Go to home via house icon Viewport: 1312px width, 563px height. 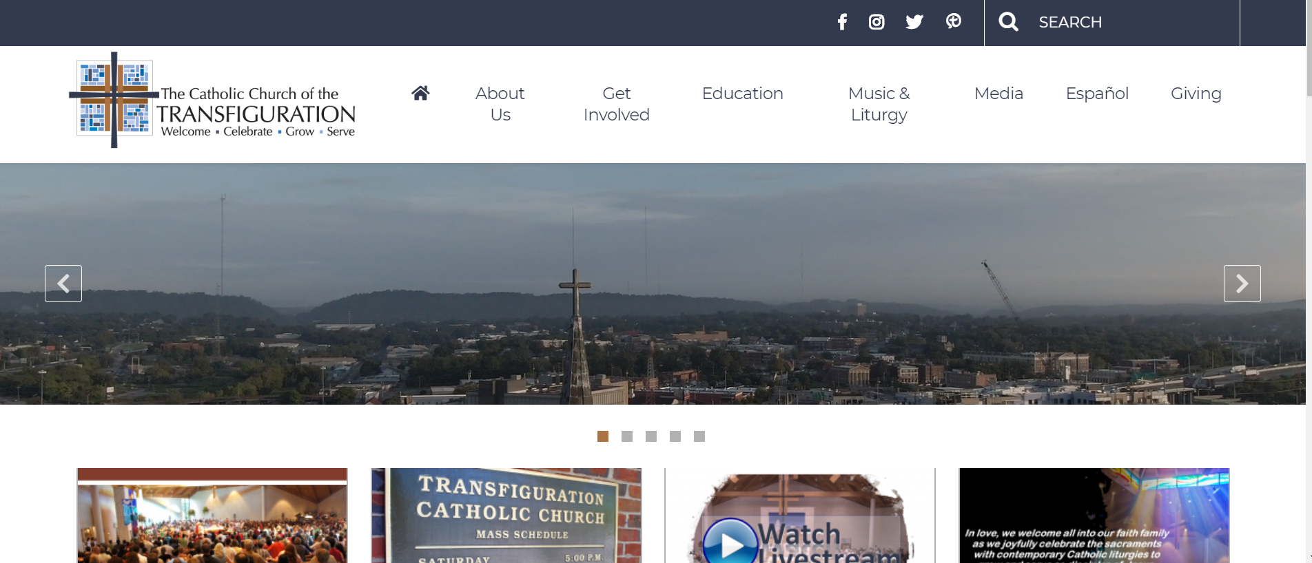(420, 93)
